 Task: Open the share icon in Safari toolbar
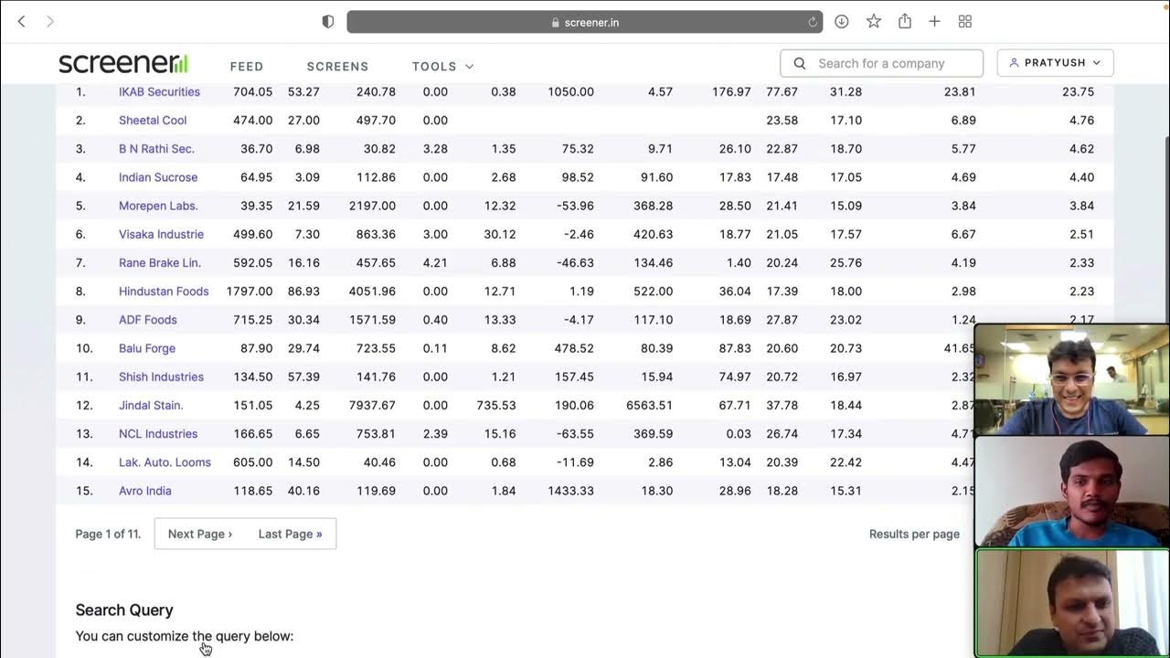coord(905,21)
